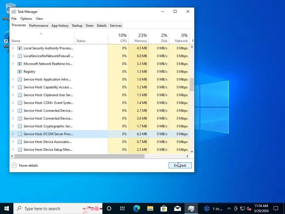Viewport: 285px width, 214px height.
Task: Click the LocalServiceNoNetworkFirewall gear icon
Action: (x=20, y=56)
